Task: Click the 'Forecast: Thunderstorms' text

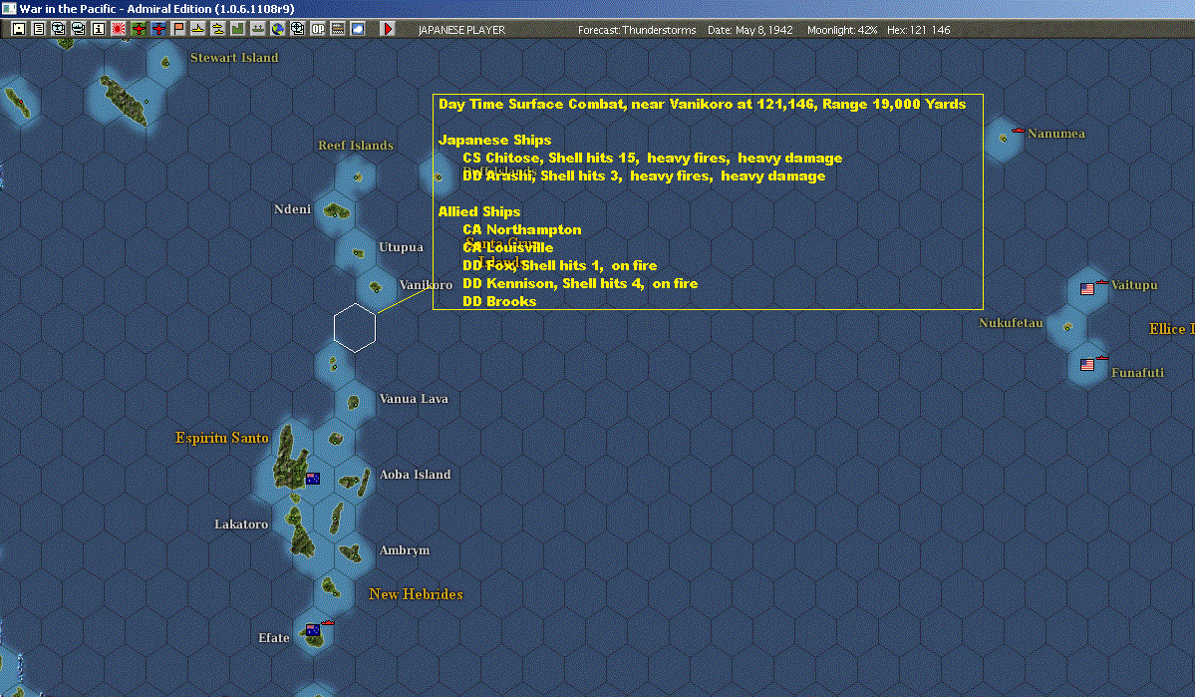Action: click(x=636, y=31)
